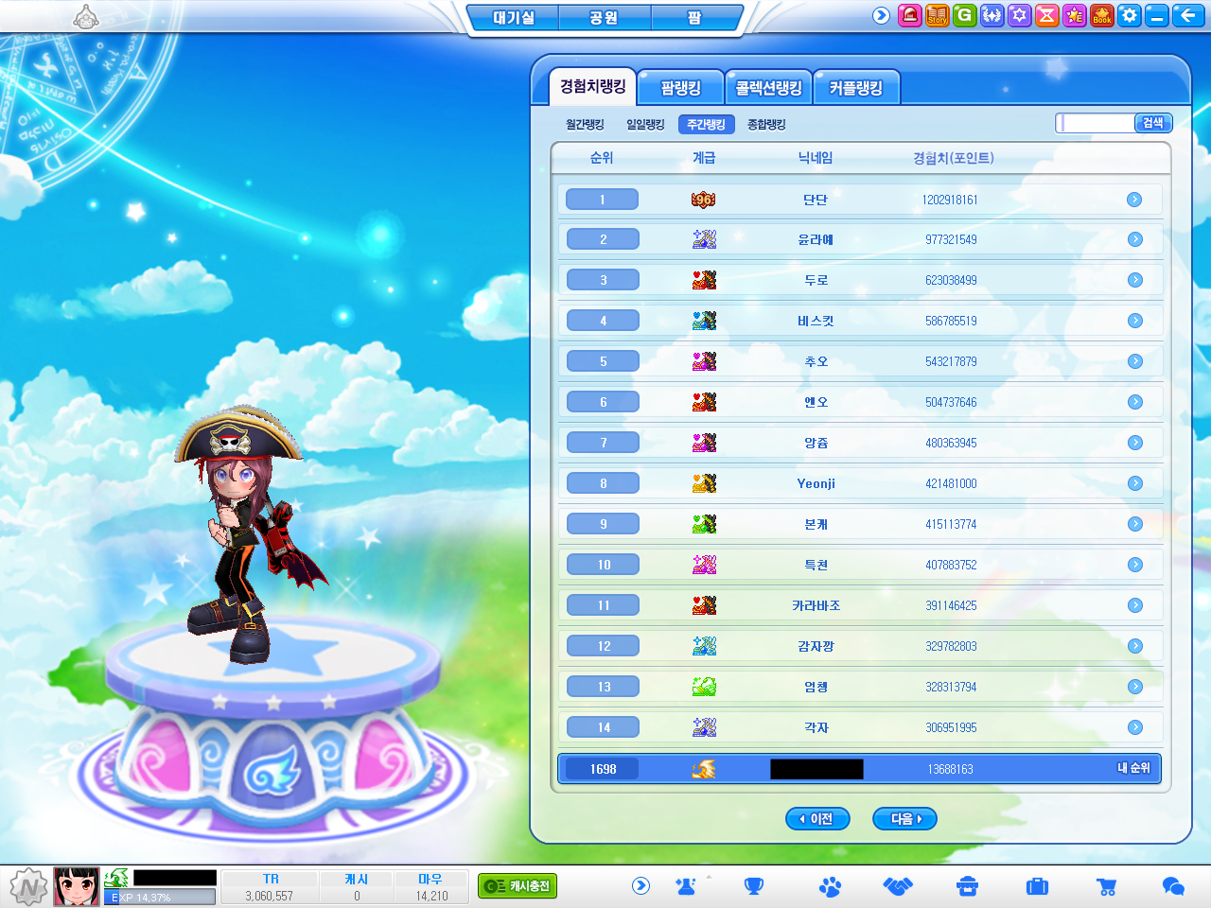Click the character portrait thumbnail
Viewport: 1211px width, 908px height.
[x=77, y=886]
